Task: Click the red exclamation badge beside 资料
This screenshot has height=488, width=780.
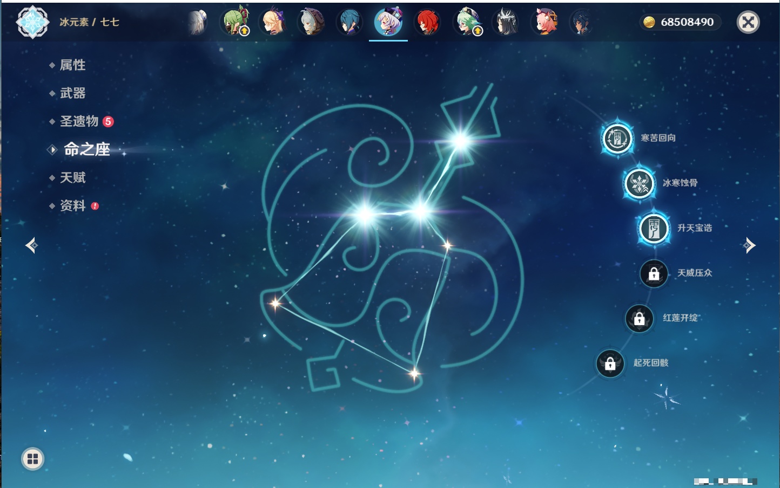Action: click(x=95, y=206)
